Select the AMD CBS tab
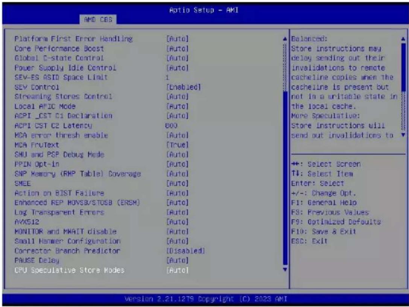Viewport: 409px width, 307px height. coord(98,20)
